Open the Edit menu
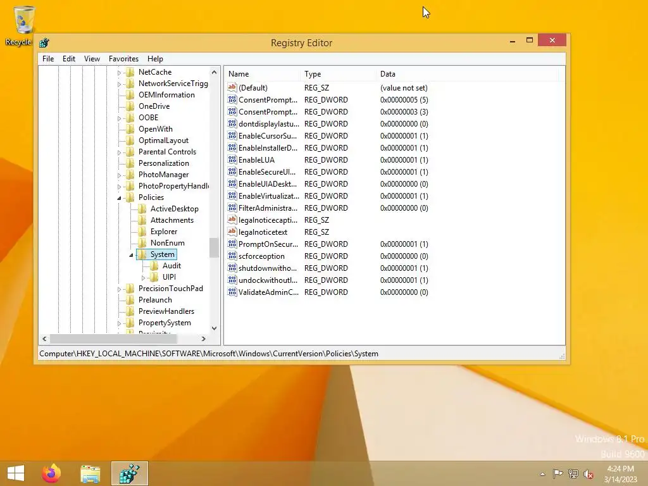 [x=68, y=59]
